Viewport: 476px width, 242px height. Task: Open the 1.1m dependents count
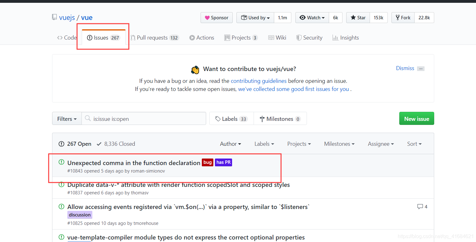tap(283, 18)
